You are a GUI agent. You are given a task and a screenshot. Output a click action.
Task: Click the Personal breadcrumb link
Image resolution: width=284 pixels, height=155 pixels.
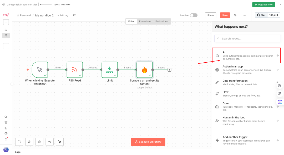(24, 16)
